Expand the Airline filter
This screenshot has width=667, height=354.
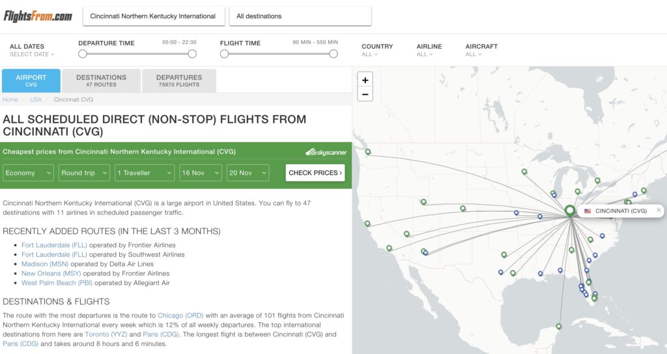click(x=429, y=50)
